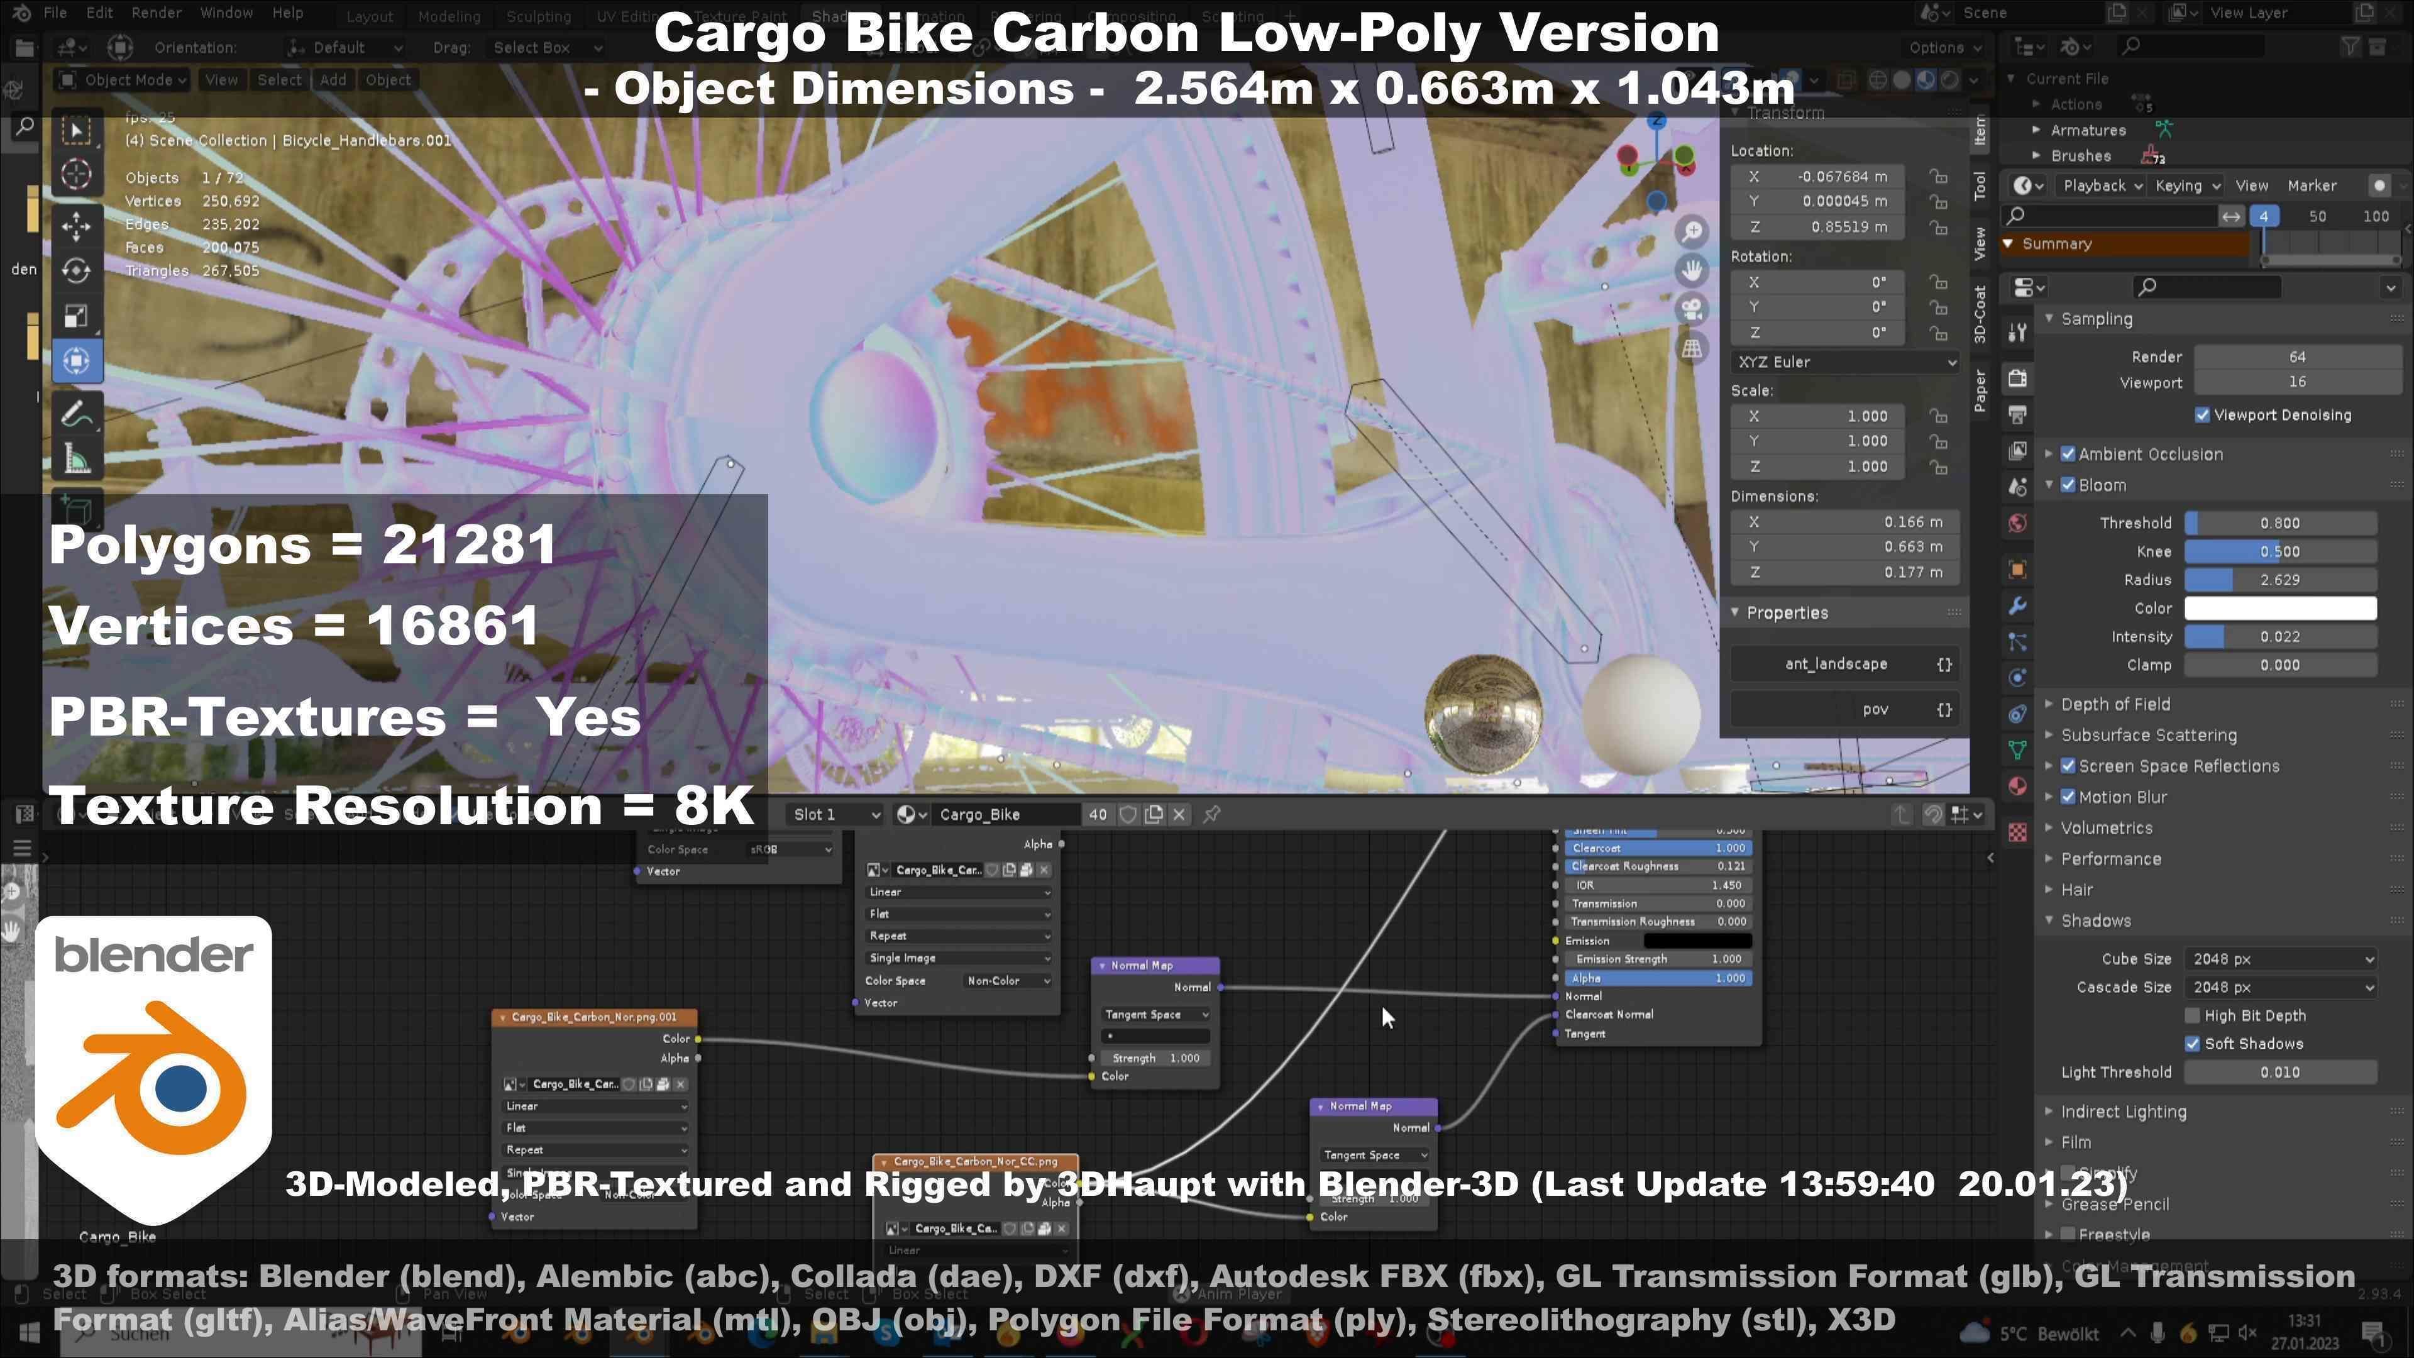
Task: Open Playback menu in timeline
Action: 2103,185
